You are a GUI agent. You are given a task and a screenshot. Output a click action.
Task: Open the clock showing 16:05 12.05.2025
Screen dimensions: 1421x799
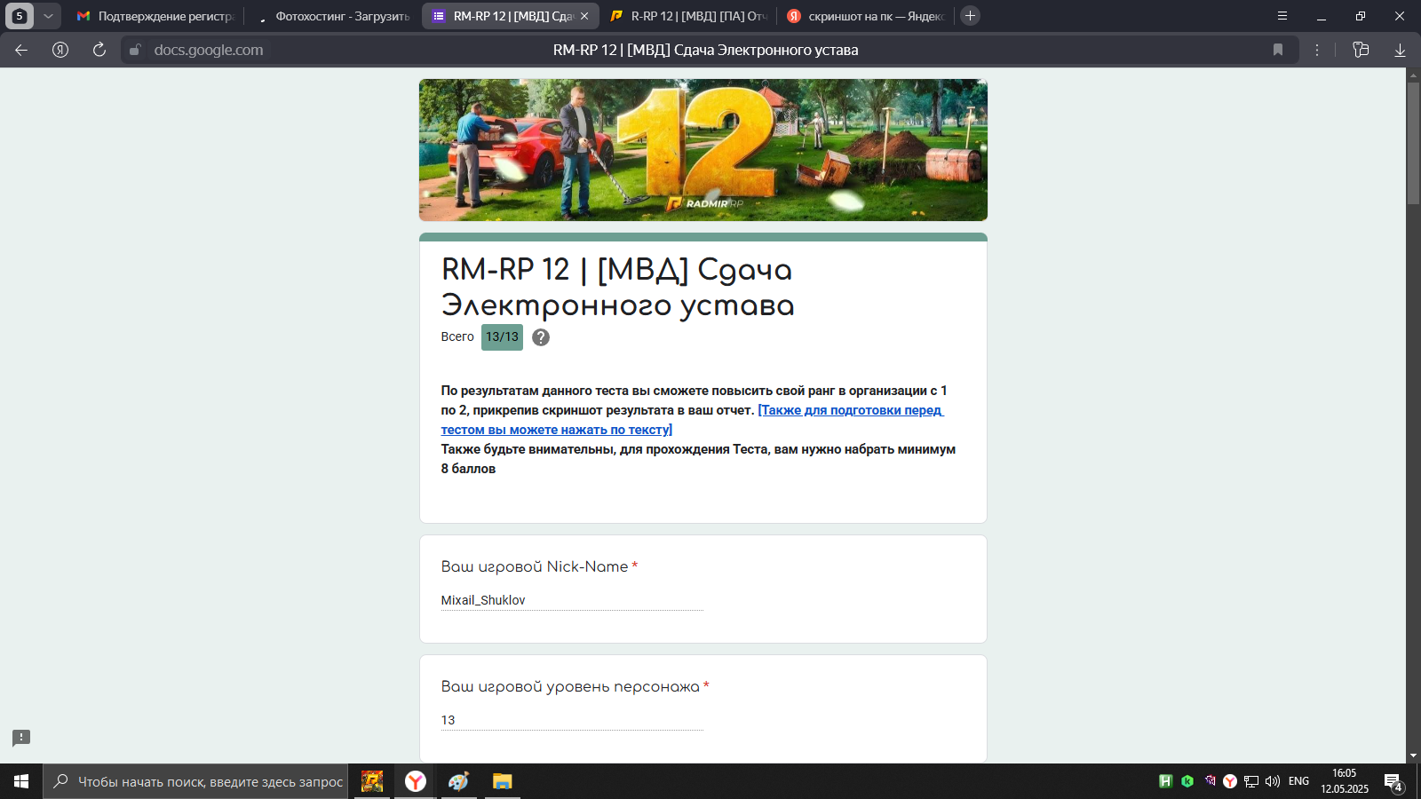click(x=1345, y=781)
